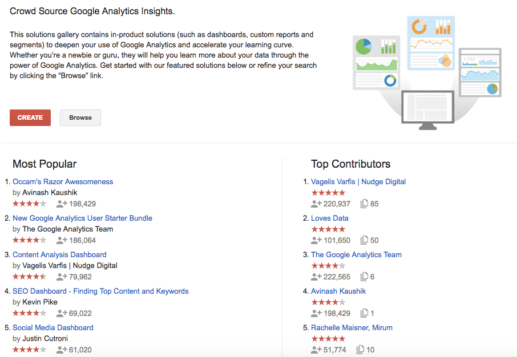View contributor Vagelis Varfis | Nudge Digital
Screen dimensions: 517x357
tap(358, 181)
